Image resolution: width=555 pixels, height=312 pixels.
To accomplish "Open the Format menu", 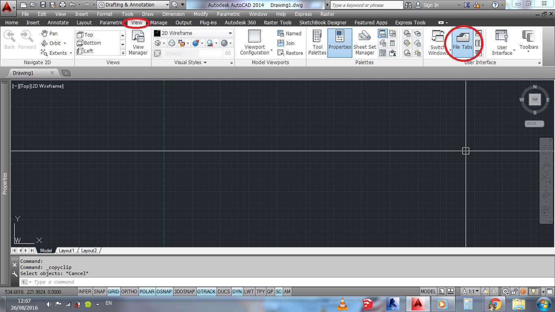I will click(105, 14).
